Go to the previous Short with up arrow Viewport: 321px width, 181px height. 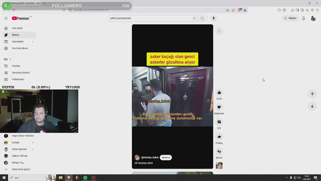pos(312,94)
